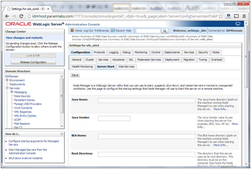
Task: Open XML Registries tree item
Action: coord(23,112)
